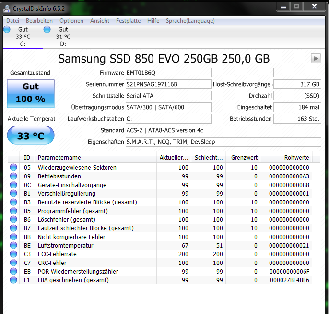This screenshot has height=314, width=329.
Task: Open the Ansicht menu
Action: (x=100, y=21)
